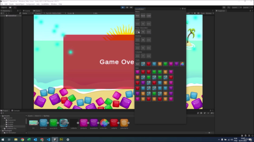
Task: Open the Layout dropdown
Action: (x=248, y=7)
